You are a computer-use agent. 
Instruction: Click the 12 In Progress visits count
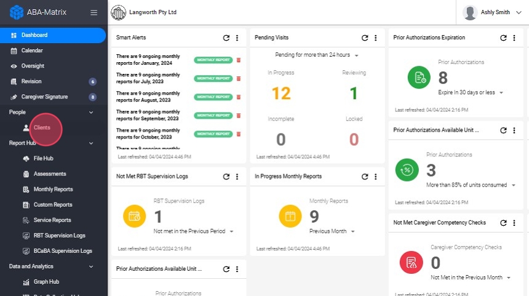[x=280, y=93]
